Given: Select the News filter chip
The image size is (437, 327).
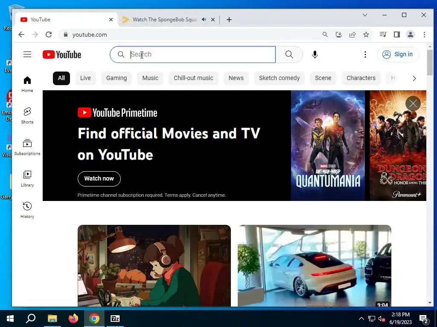Looking at the screenshot, I should click(236, 78).
